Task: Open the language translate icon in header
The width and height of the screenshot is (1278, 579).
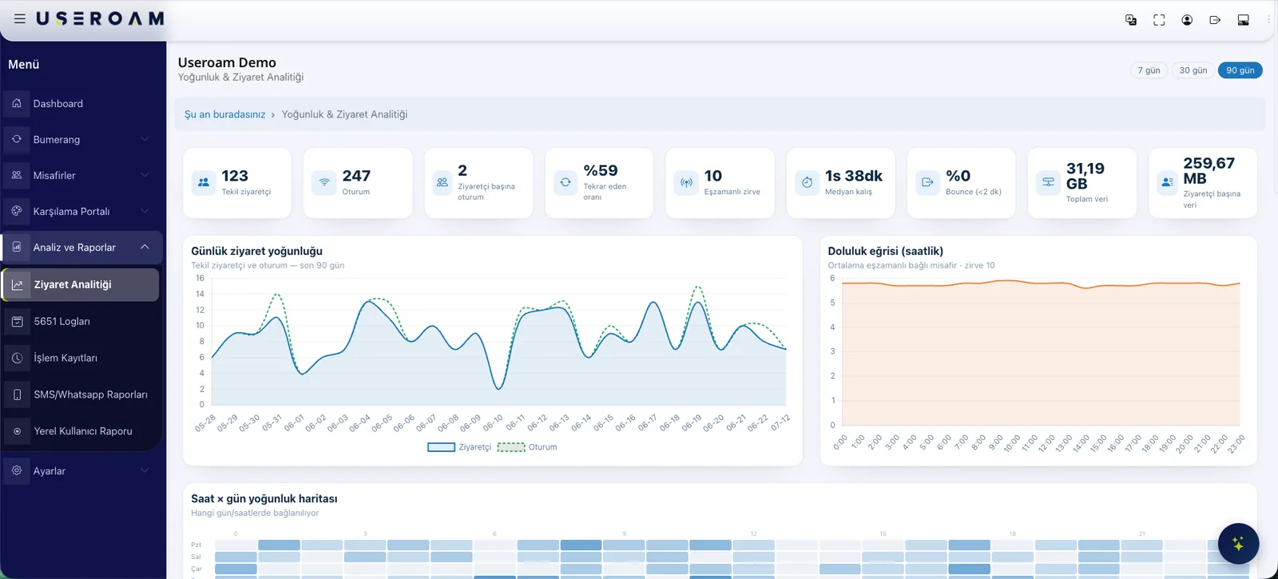Action: (1131, 20)
